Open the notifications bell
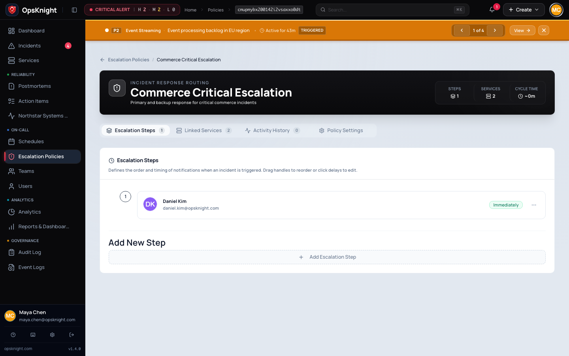The image size is (569, 356). 492,9
